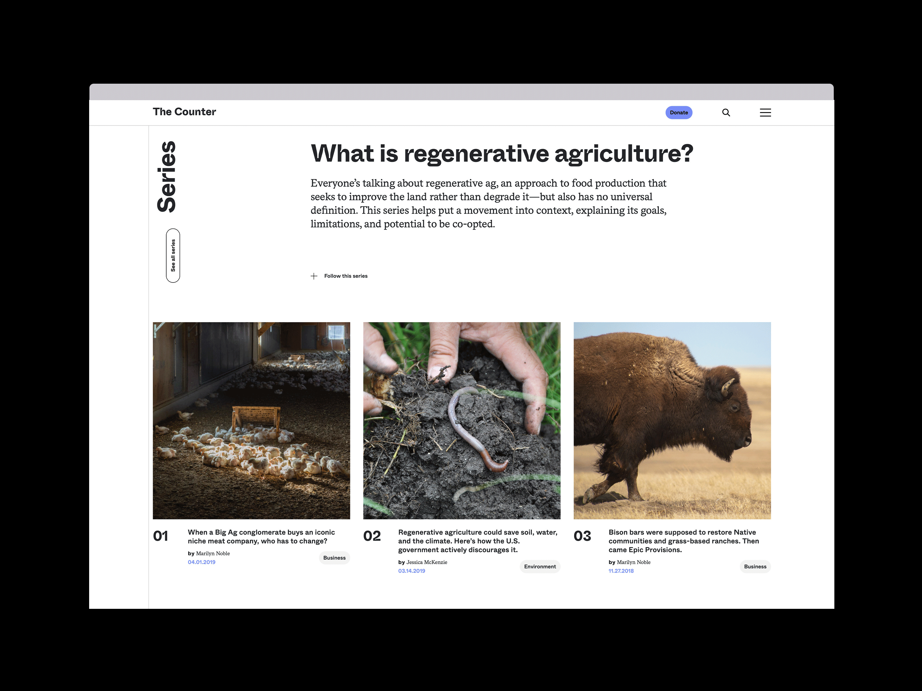Open the earthworm soil article thumbnail
Viewport: 922px width, 691px height.
[462, 421]
